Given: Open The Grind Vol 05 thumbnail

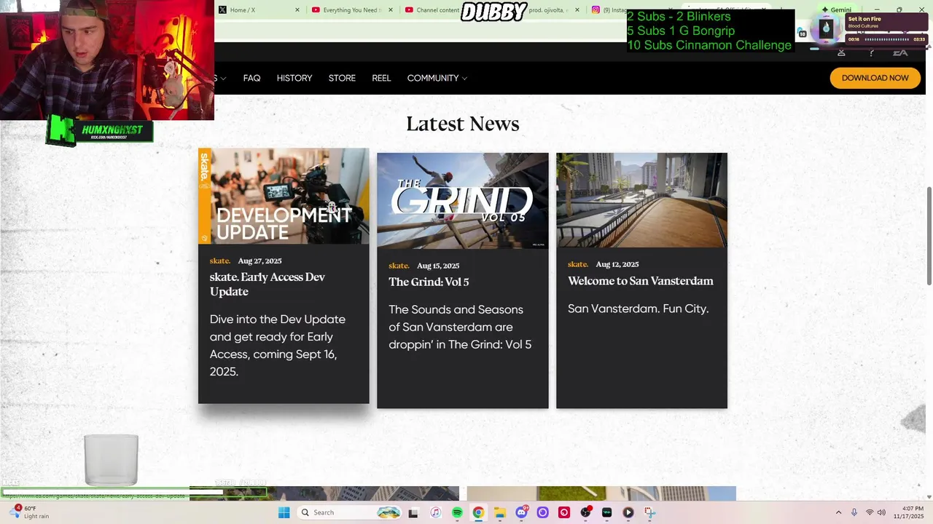Looking at the screenshot, I should click(462, 200).
